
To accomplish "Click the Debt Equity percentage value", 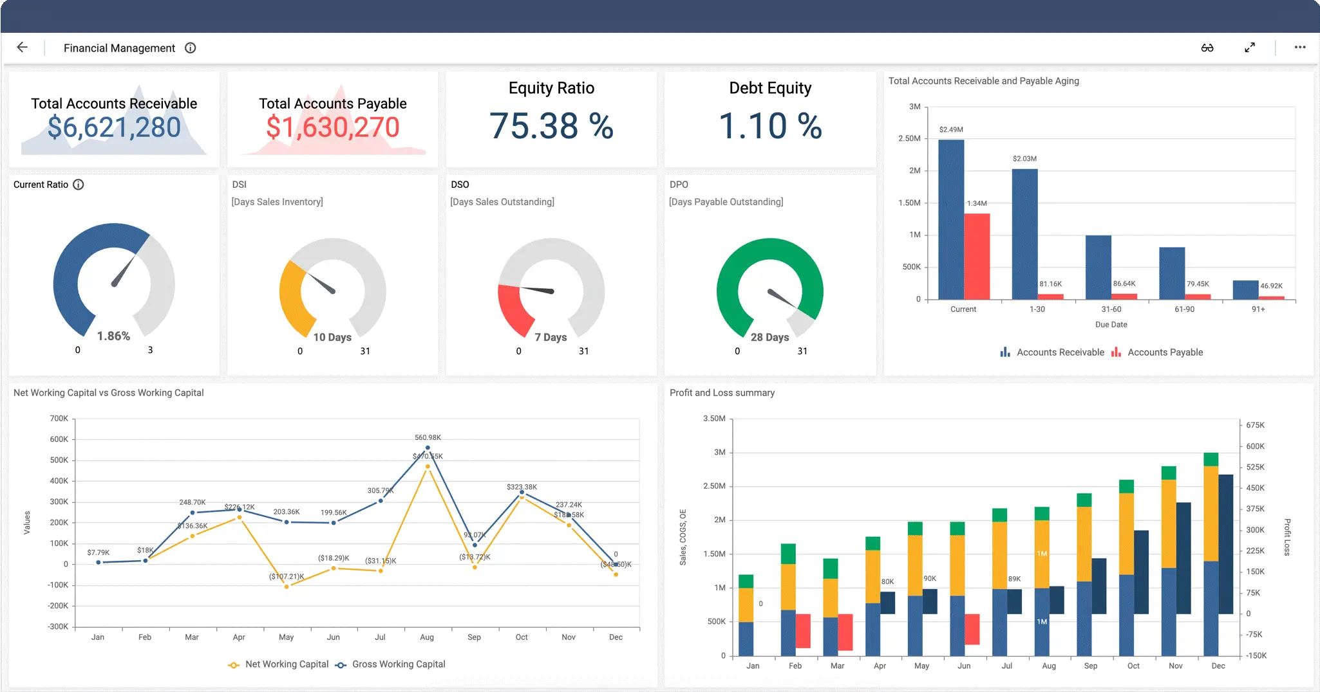I will tap(769, 127).
